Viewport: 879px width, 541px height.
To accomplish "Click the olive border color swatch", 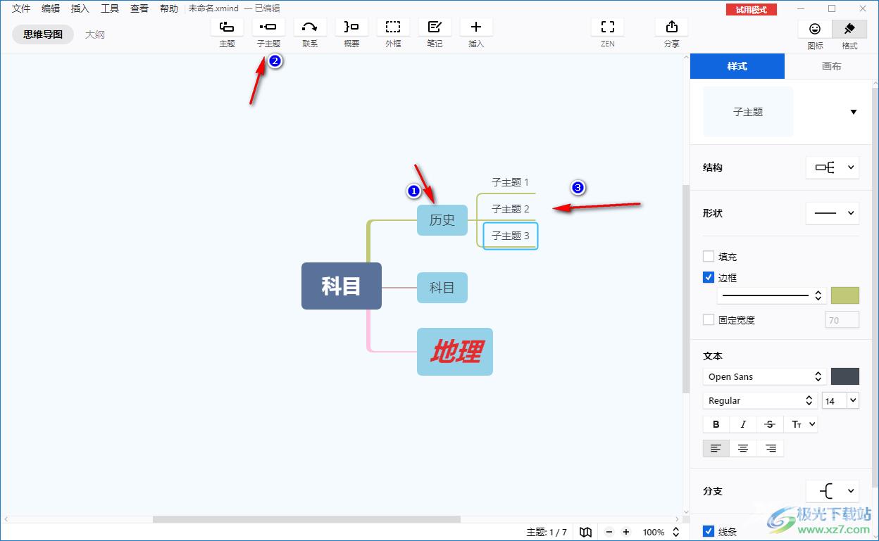I will tap(845, 295).
